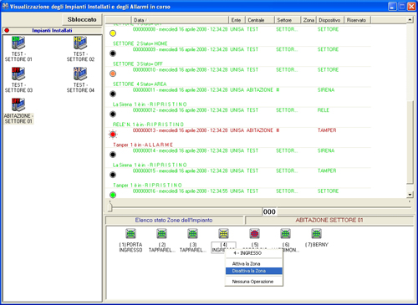This screenshot has width=418, height=305.
Task: Click the ABITAZIONE SETTORE 01 title label
Action: point(329,220)
